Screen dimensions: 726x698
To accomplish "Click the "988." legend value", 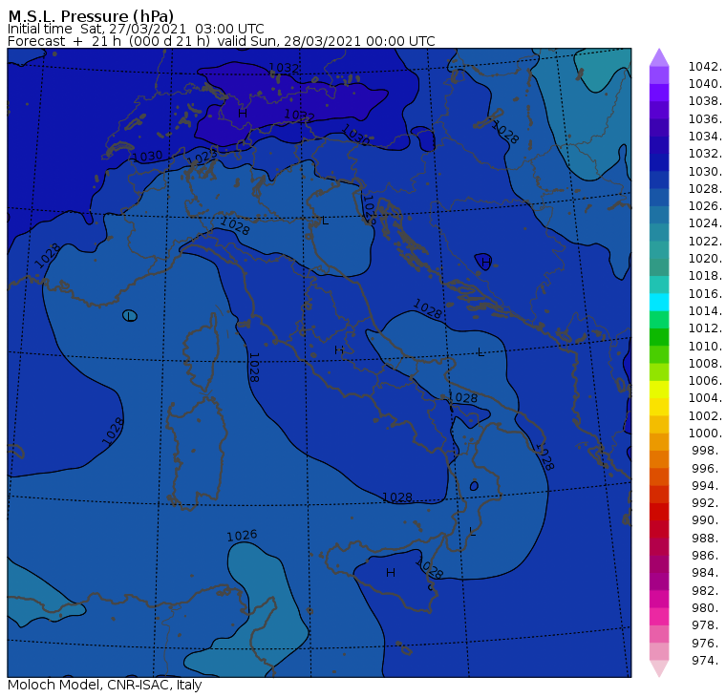I will point(707,538).
